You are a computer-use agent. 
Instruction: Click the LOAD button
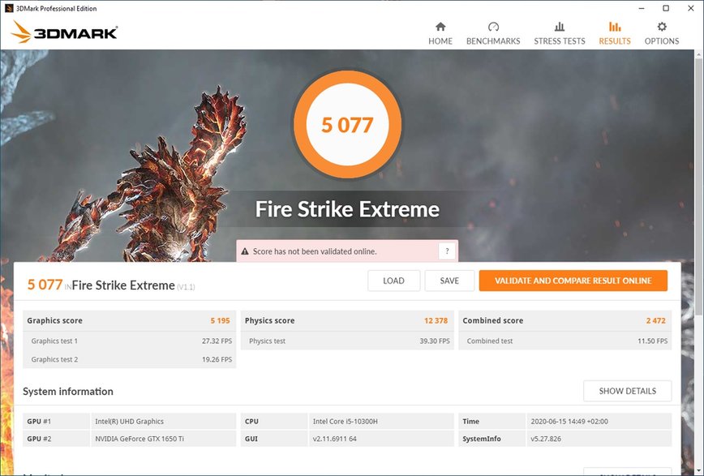(x=393, y=281)
